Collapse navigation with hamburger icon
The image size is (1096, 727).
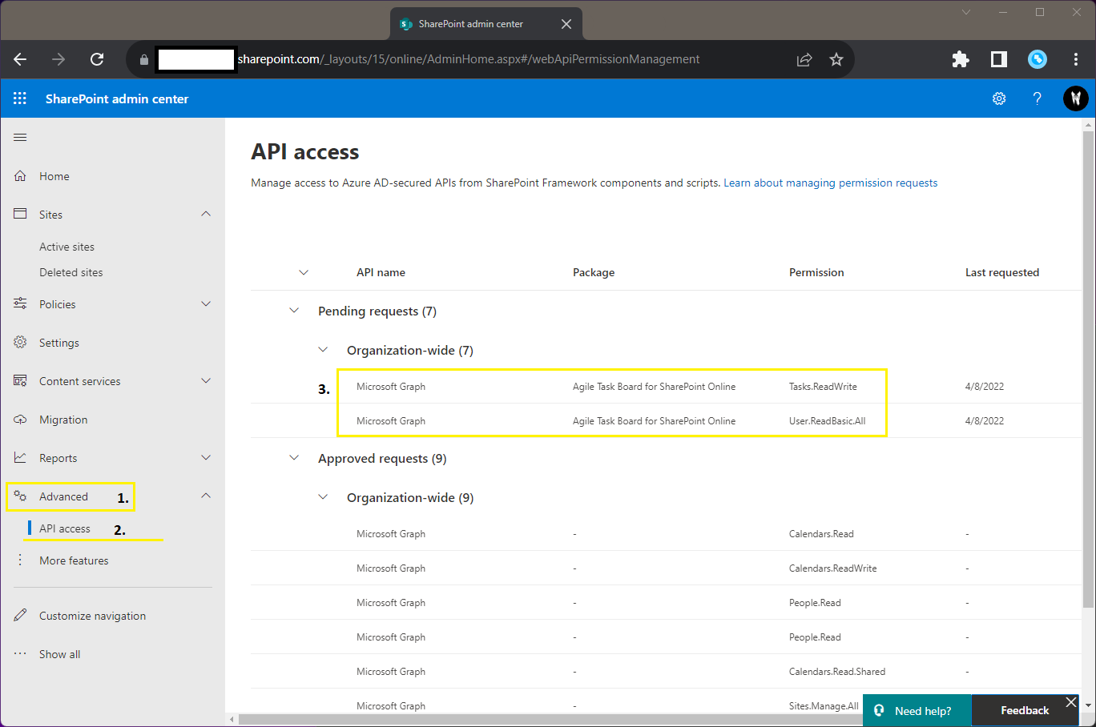tap(20, 138)
